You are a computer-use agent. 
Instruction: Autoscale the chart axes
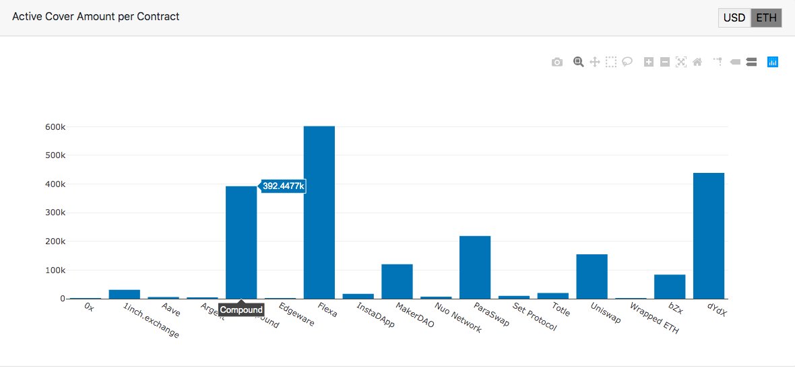(681, 63)
